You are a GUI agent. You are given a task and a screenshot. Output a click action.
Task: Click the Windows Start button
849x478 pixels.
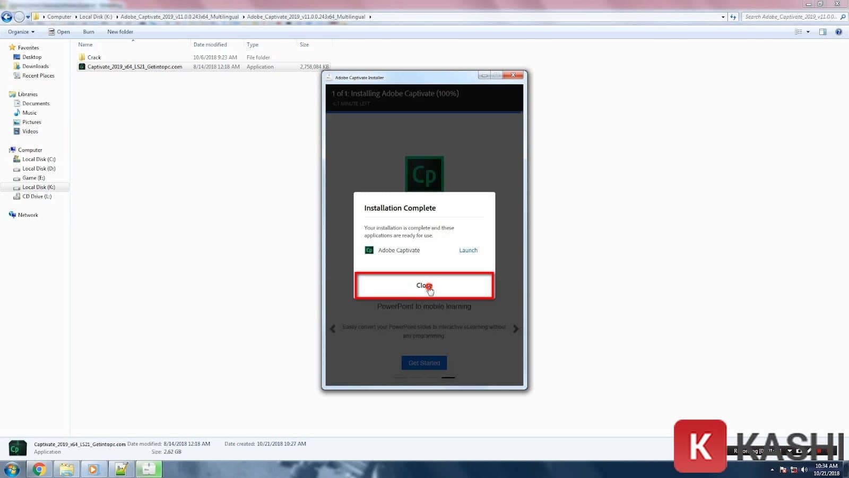(12, 470)
